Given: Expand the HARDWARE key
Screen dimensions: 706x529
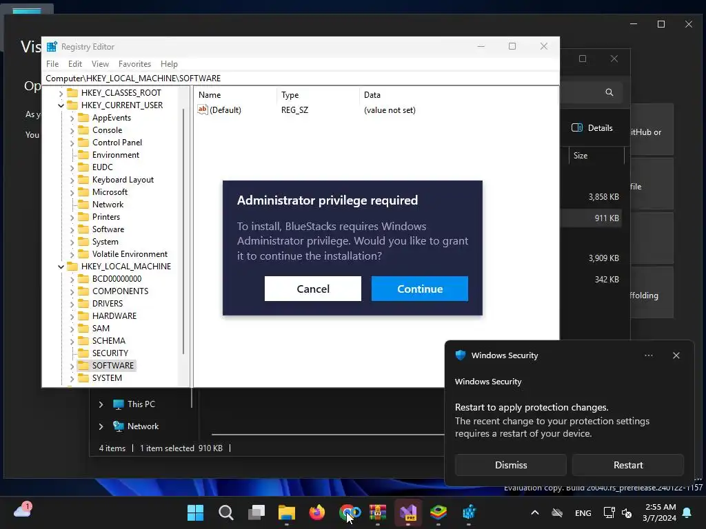Looking at the screenshot, I should 72,316.
